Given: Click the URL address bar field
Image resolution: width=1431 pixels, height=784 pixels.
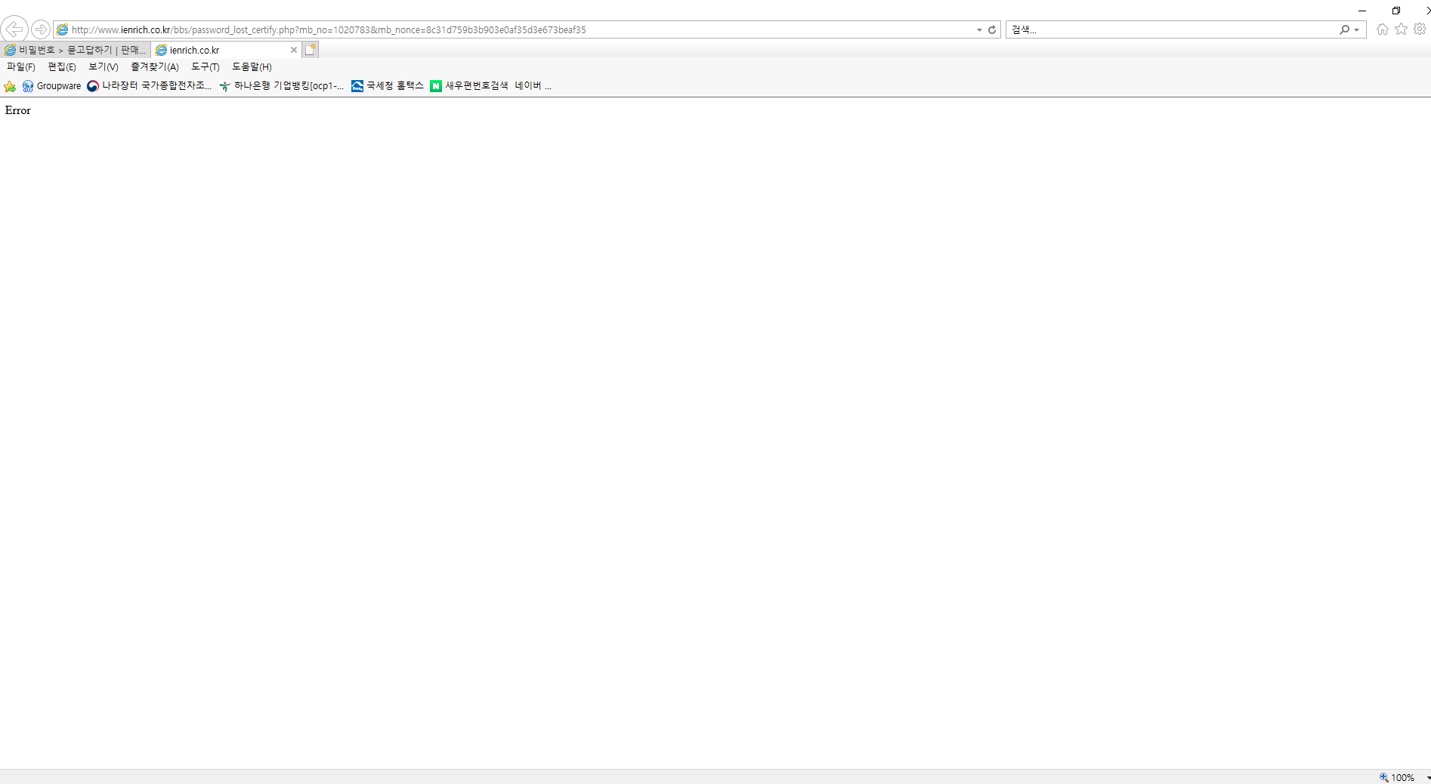Looking at the screenshot, I should 514,29.
